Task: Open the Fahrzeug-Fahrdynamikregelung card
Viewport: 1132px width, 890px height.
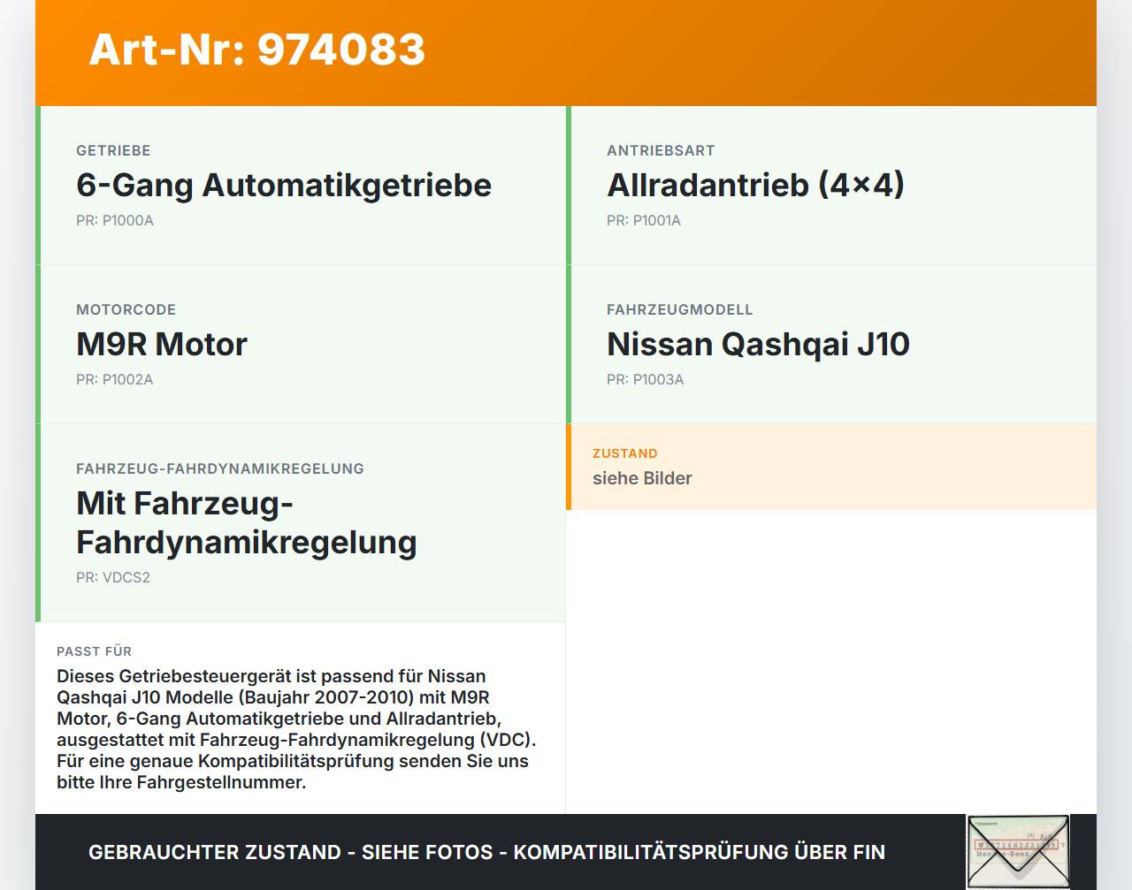Action: coord(301,521)
